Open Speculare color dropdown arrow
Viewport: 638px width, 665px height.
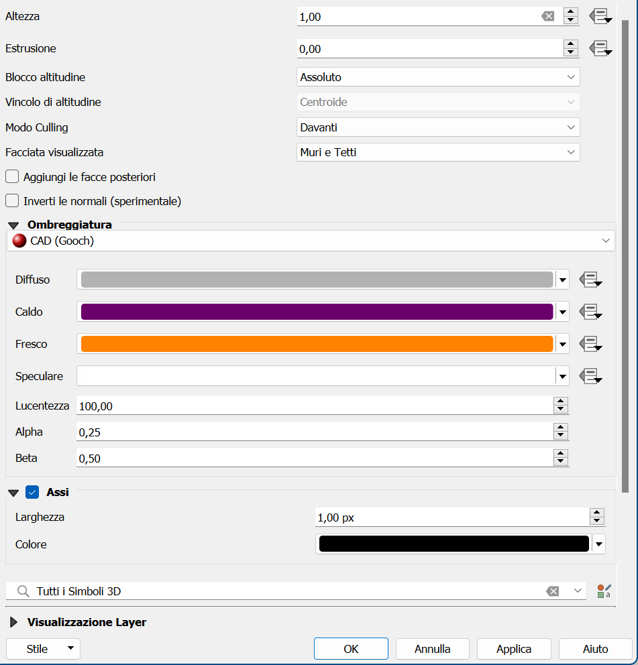pyautogui.click(x=563, y=376)
